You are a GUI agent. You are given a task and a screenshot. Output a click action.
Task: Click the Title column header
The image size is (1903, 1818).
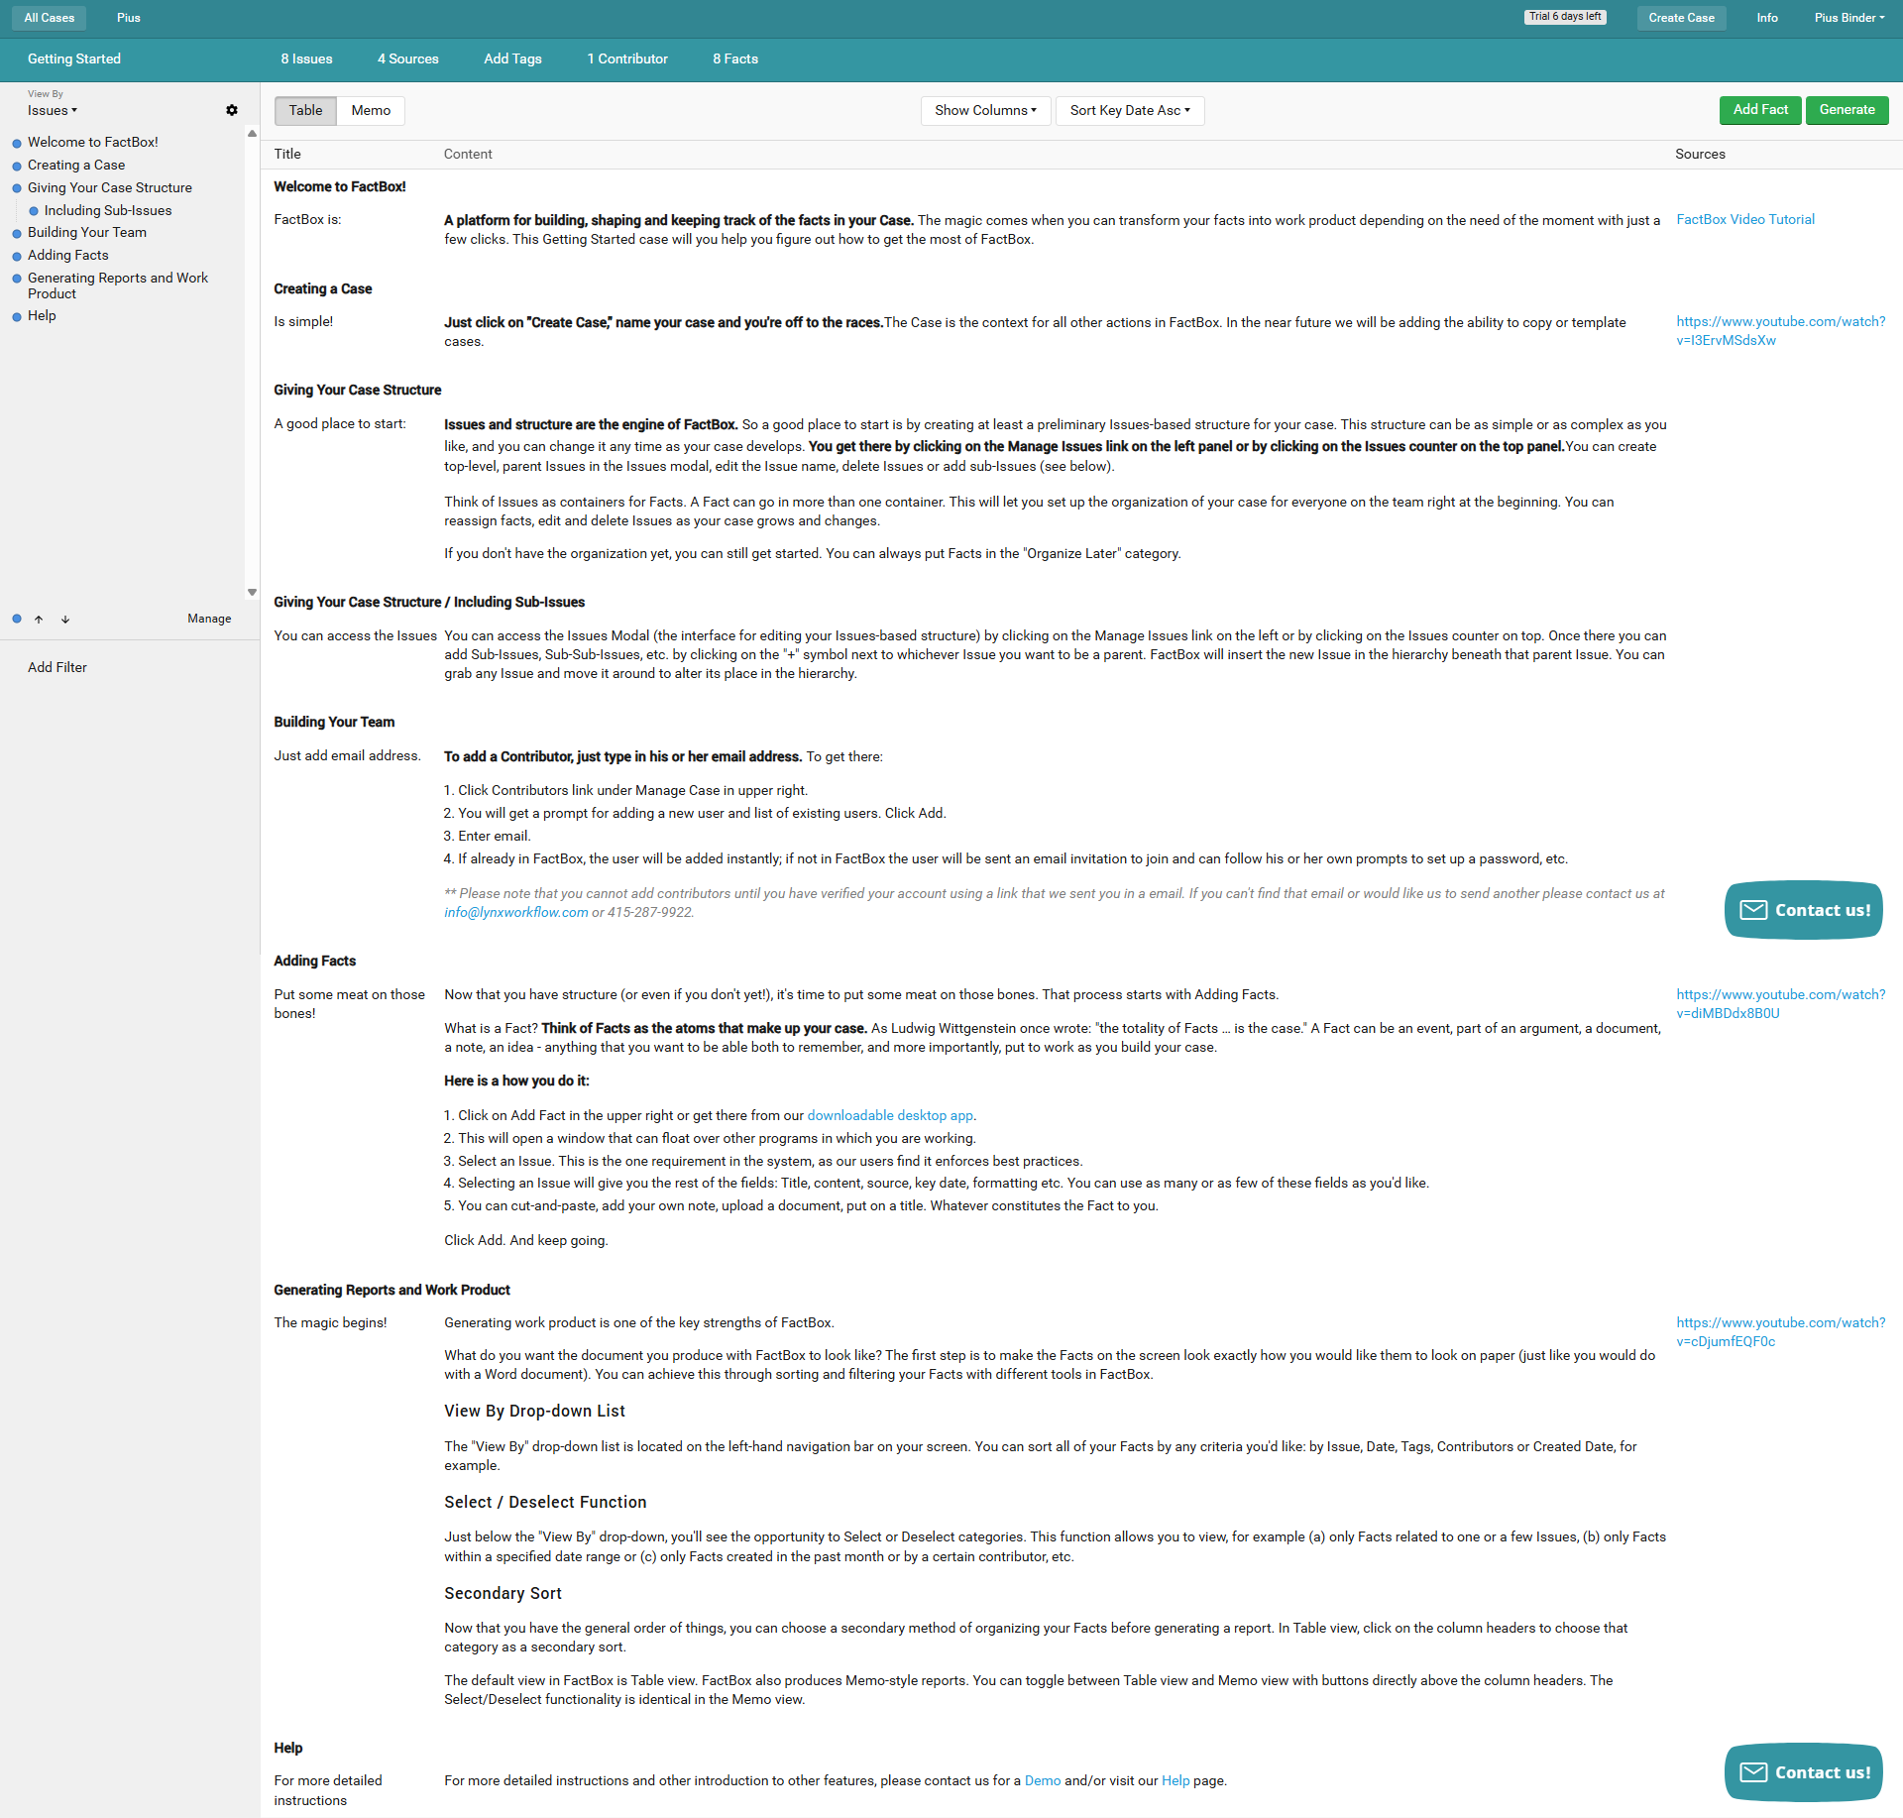click(x=287, y=154)
